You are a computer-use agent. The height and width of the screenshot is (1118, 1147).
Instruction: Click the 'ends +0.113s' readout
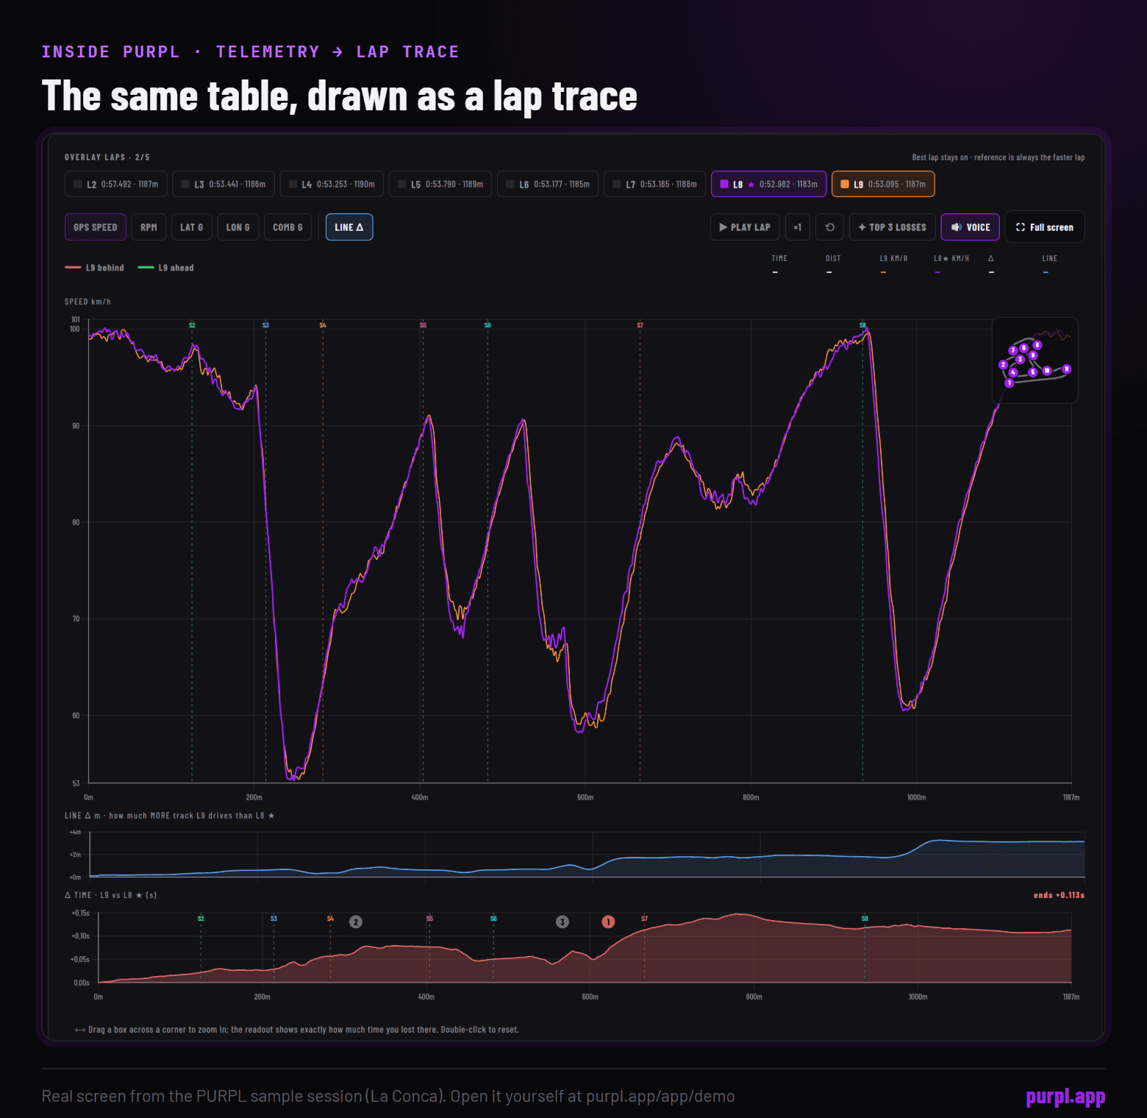coord(1059,895)
